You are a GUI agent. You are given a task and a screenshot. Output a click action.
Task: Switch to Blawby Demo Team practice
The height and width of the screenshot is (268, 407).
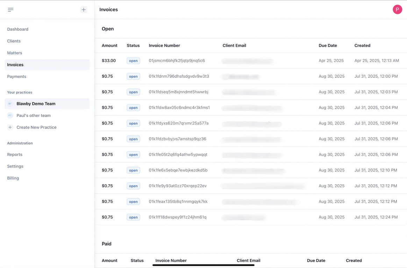coord(47,104)
